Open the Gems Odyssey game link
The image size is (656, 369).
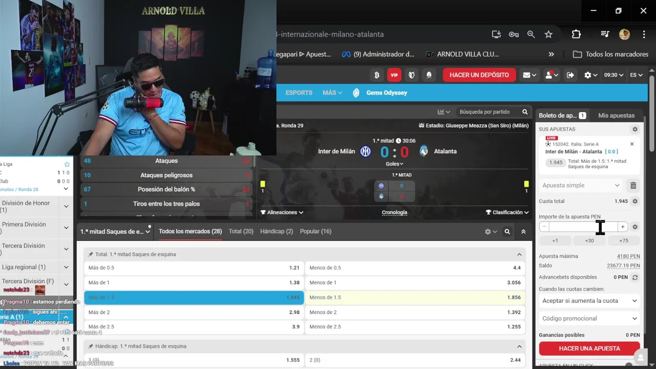pyautogui.click(x=380, y=93)
